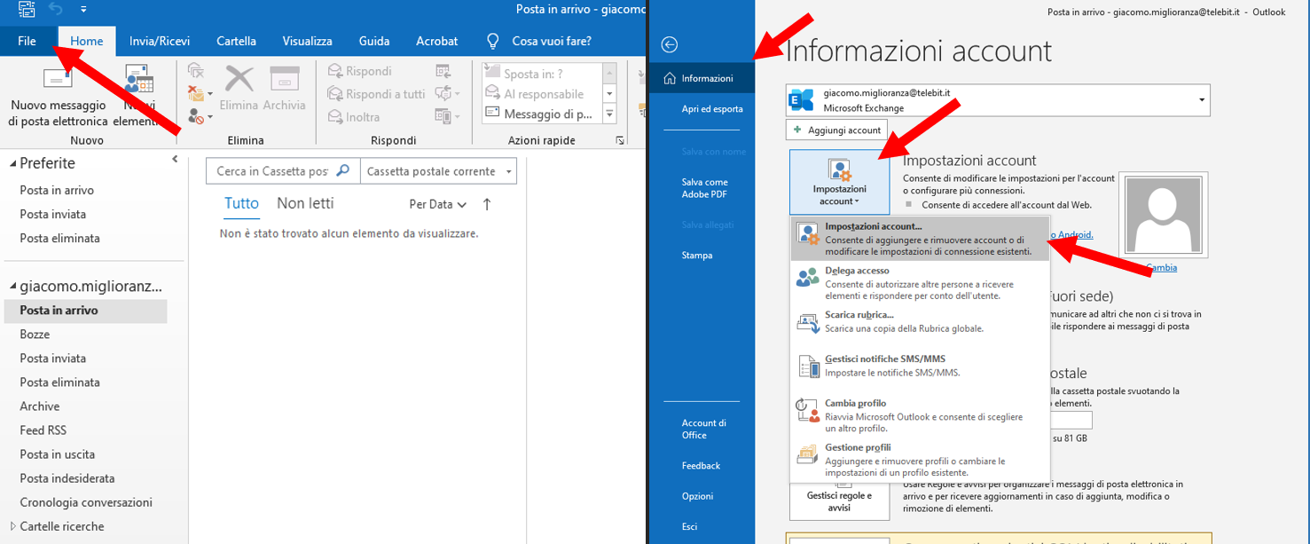The width and height of the screenshot is (1310, 544).
Task: Click the junk mail blocked-person icon
Action: click(x=196, y=115)
